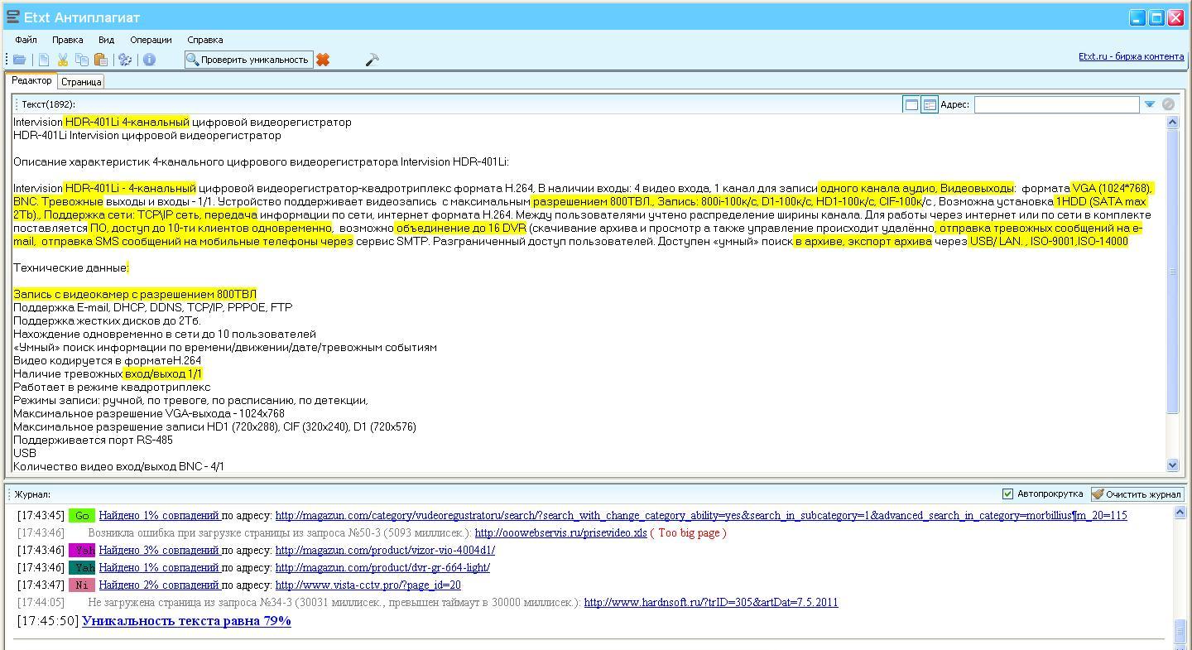Expand the address dropdown arrow
This screenshot has height=650, width=1192.
[1149, 104]
